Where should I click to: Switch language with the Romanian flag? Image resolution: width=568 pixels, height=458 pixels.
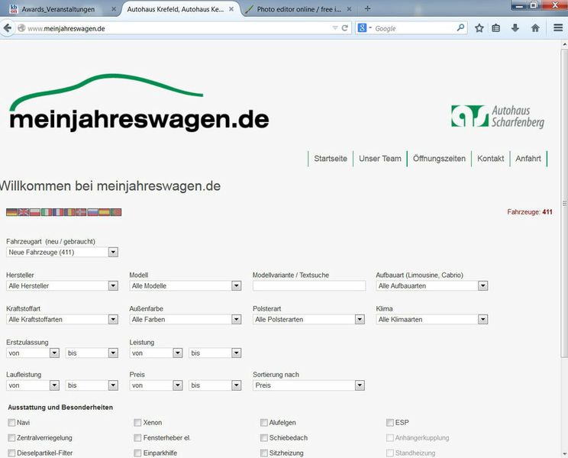tap(69, 212)
